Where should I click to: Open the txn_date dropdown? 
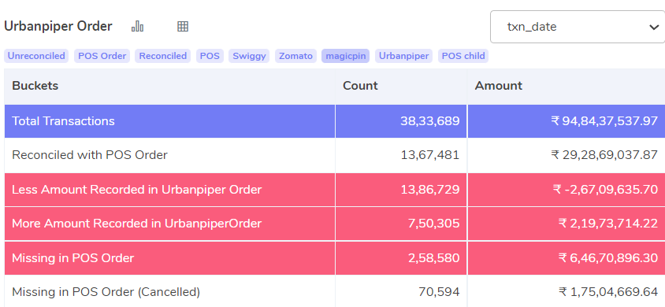[x=578, y=27]
